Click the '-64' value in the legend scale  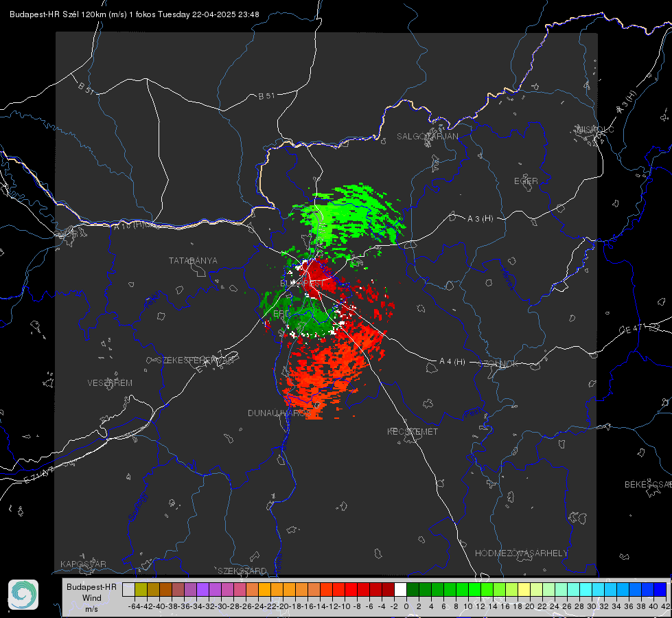click(135, 606)
